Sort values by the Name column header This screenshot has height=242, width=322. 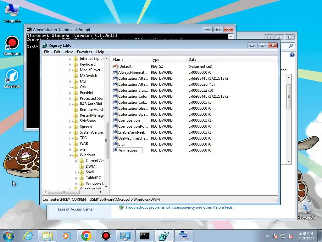[130, 60]
